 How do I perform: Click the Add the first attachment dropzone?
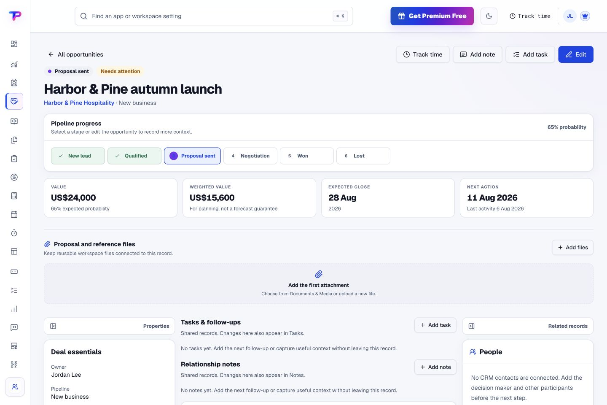pyautogui.click(x=319, y=284)
